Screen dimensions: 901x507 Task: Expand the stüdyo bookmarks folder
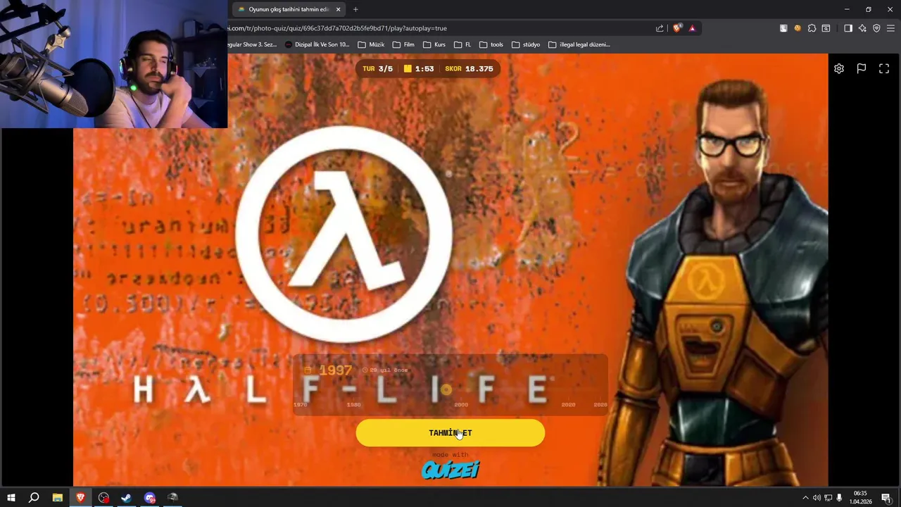click(526, 44)
